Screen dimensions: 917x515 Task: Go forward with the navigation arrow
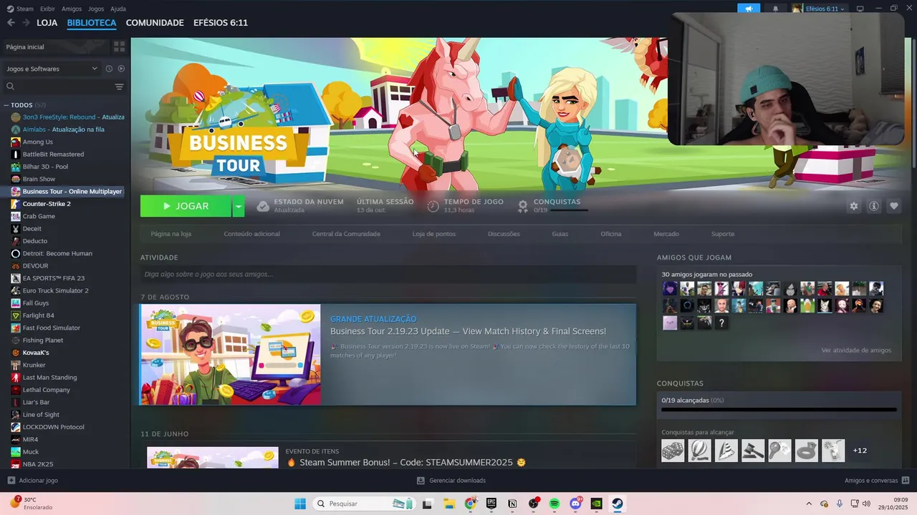coord(26,23)
